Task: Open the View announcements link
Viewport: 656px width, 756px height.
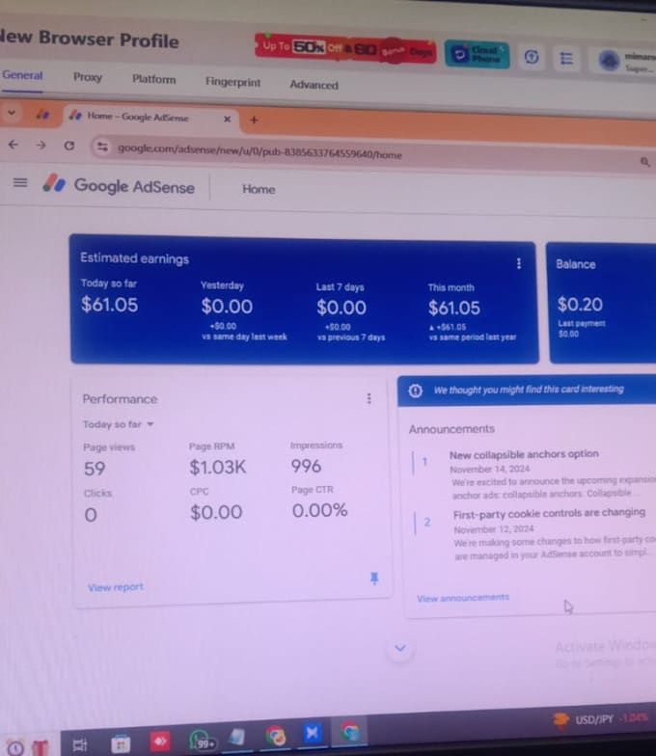Action: point(463,598)
